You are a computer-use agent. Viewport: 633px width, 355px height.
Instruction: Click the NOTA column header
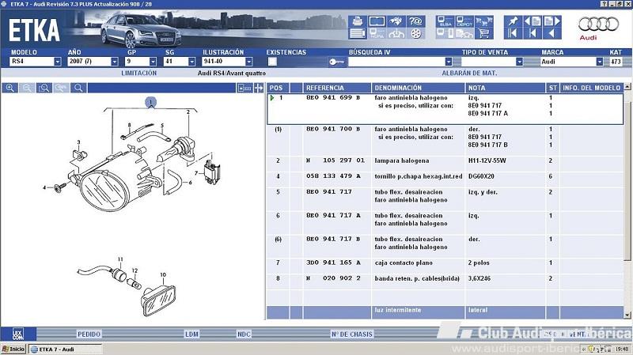click(505, 88)
